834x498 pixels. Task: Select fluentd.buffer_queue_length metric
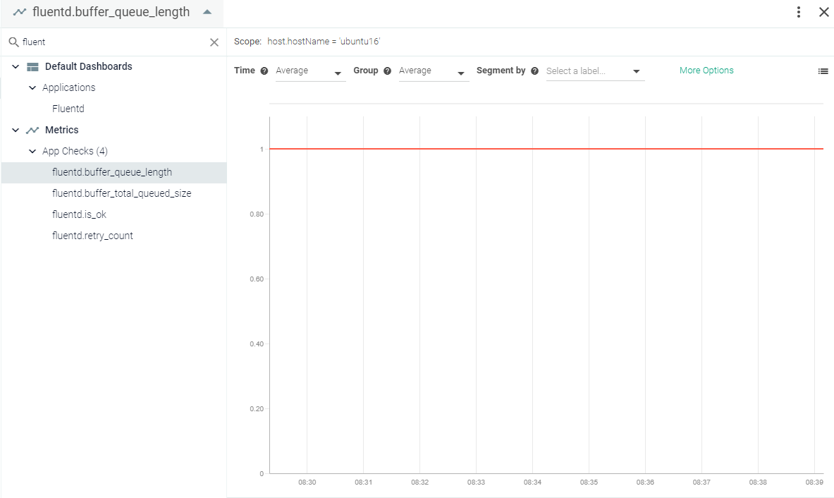click(x=114, y=172)
